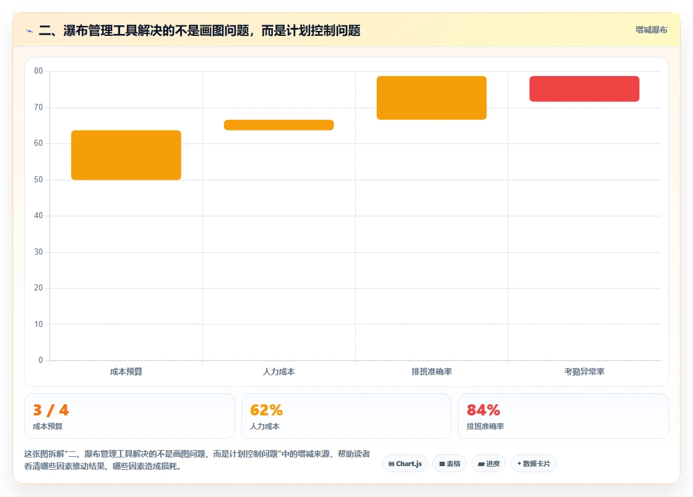Click the 进度 tag
Viewport: 693px width, 497px height.
[x=489, y=464]
